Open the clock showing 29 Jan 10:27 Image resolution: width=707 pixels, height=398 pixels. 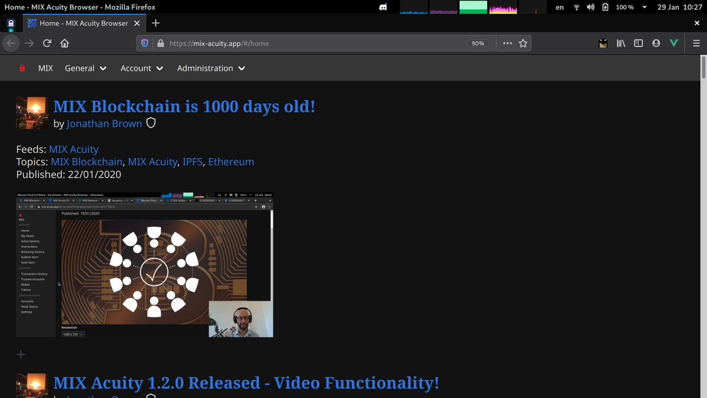pyautogui.click(x=679, y=7)
